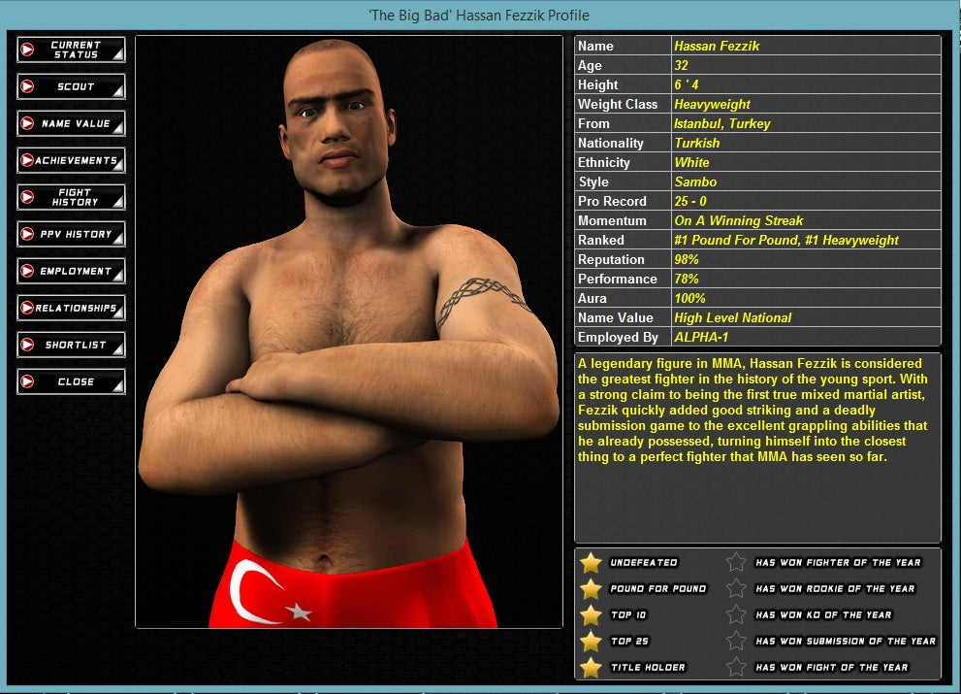
Task: Open the Scout screen
Action: pos(70,86)
